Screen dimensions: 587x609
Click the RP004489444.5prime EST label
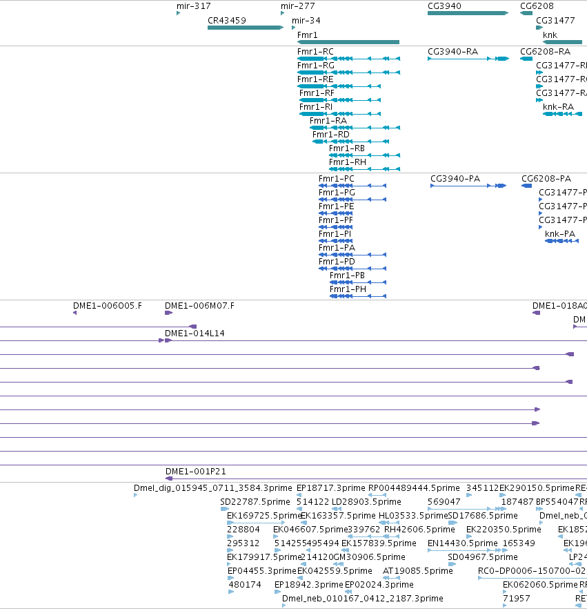click(x=414, y=488)
